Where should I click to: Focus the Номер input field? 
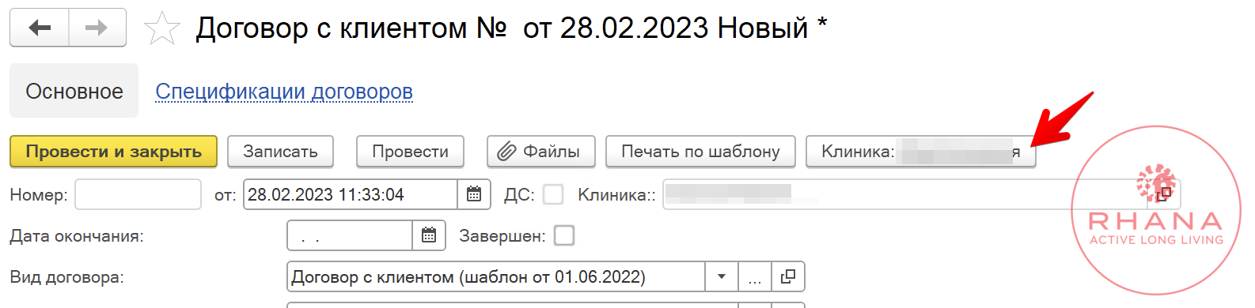pyautogui.click(x=138, y=194)
